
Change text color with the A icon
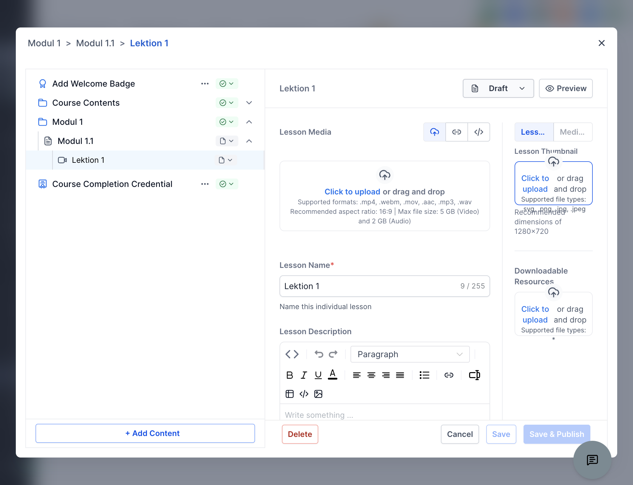click(x=332, y=375)
